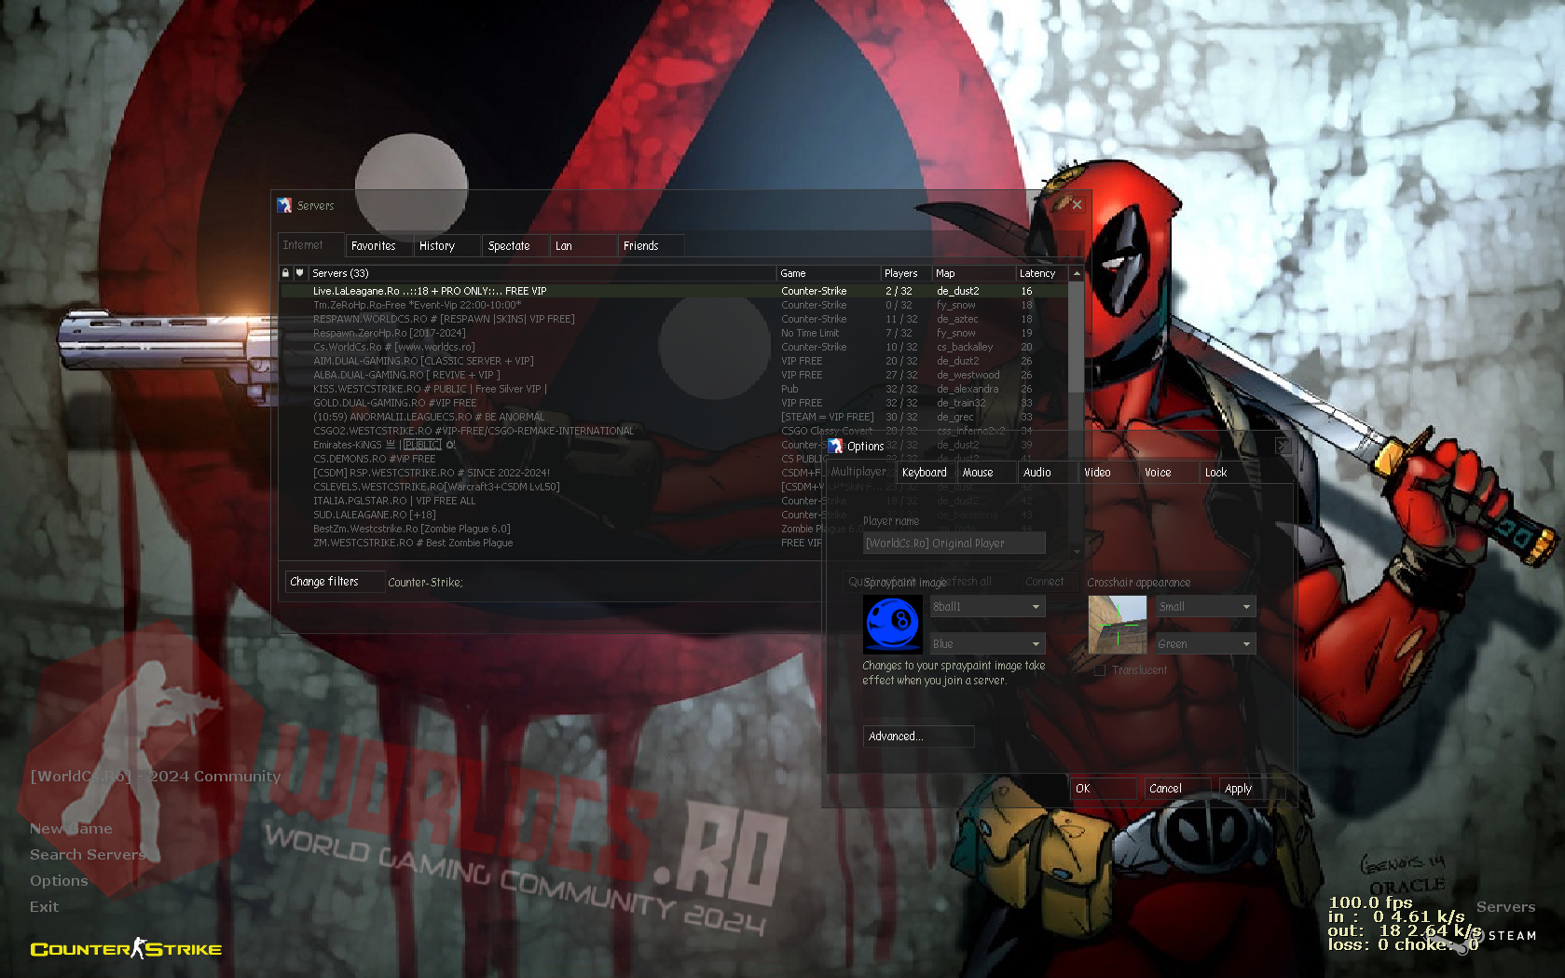Select the Cs.WorldCs.Ro [www.worldcs.ro] server row
The width and height of the screenshot is (1565, 978).
pyautogui.click(x=674, y=347)
